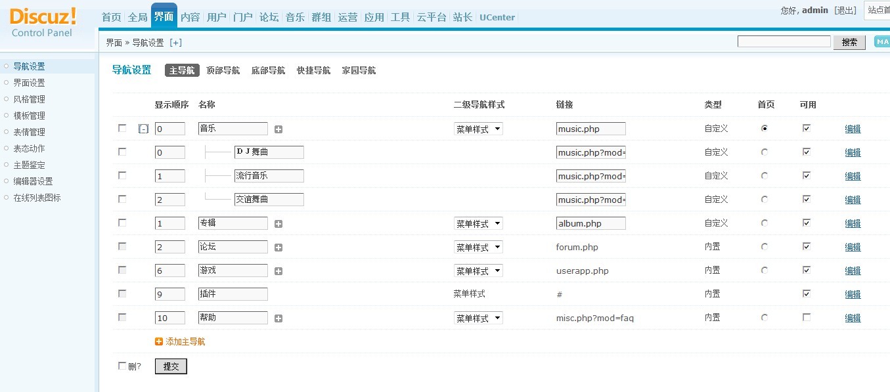This screenshot has width=890, height=392.
Task: Click the 提交 submit button
Action: pyautogui.click(x=171, y=366)
